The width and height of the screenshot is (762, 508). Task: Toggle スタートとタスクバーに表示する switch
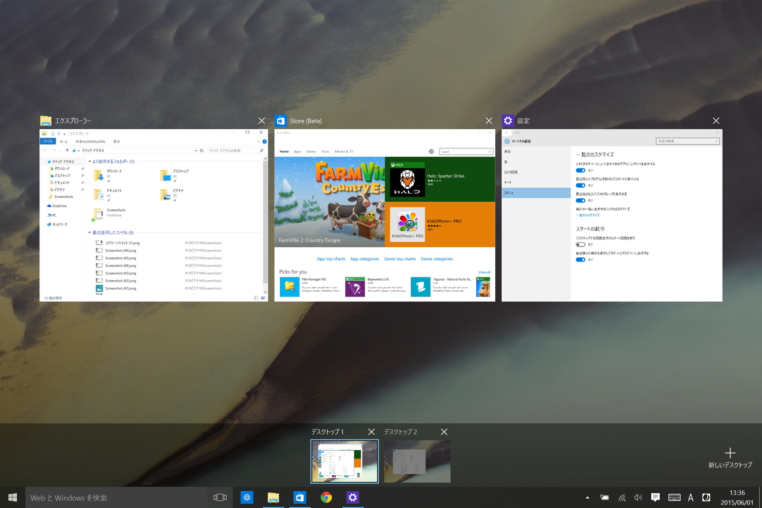click(x=580, y=260)
